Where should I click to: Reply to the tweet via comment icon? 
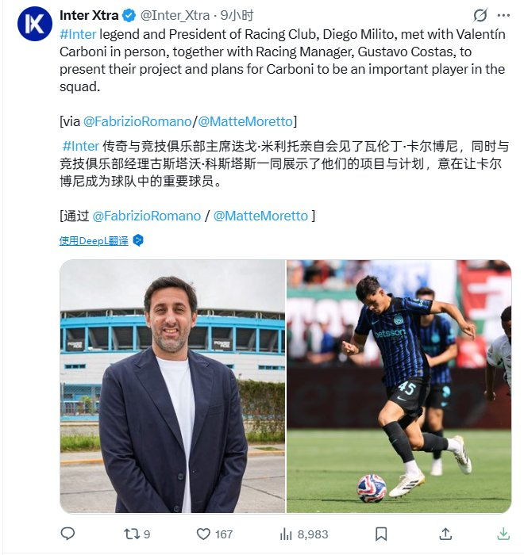67,534
